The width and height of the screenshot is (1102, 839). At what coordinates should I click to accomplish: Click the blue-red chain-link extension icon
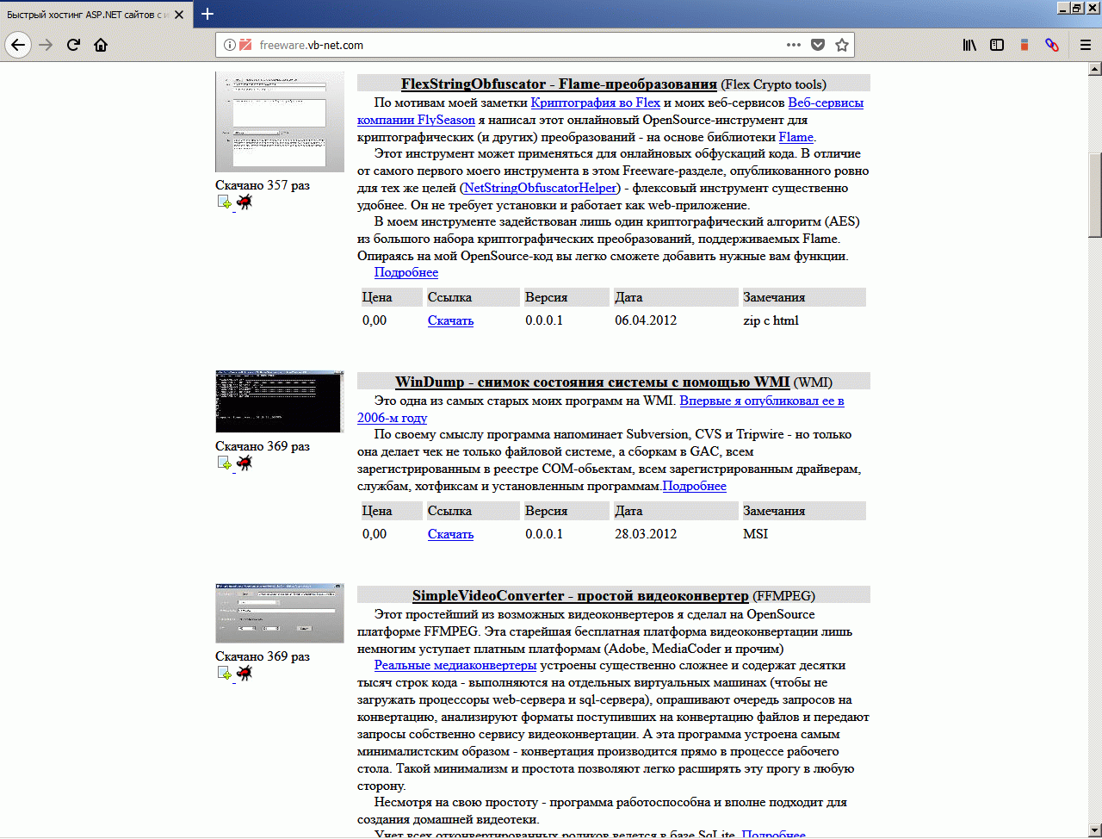(x=1052, y=45)
